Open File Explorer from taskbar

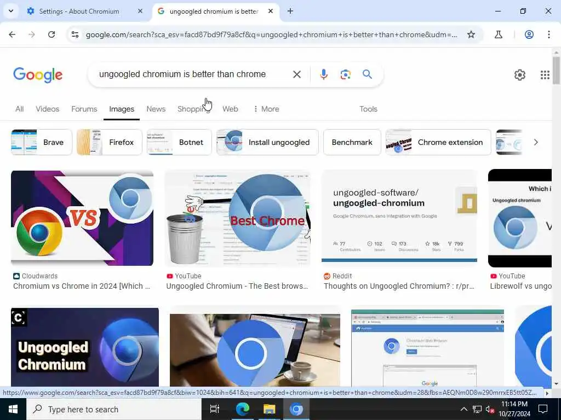point(269,409)
